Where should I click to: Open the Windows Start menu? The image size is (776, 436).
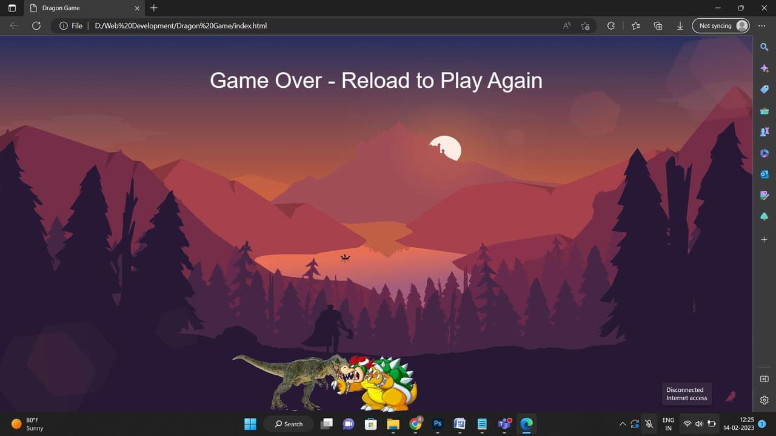tap(250, 424)
